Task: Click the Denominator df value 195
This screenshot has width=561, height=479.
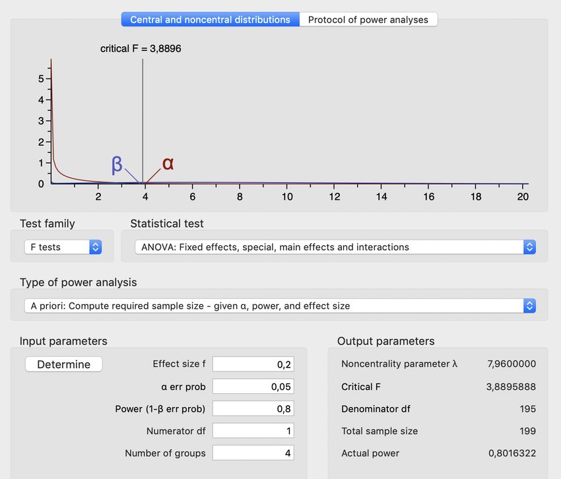Action: tap(527, 409)
